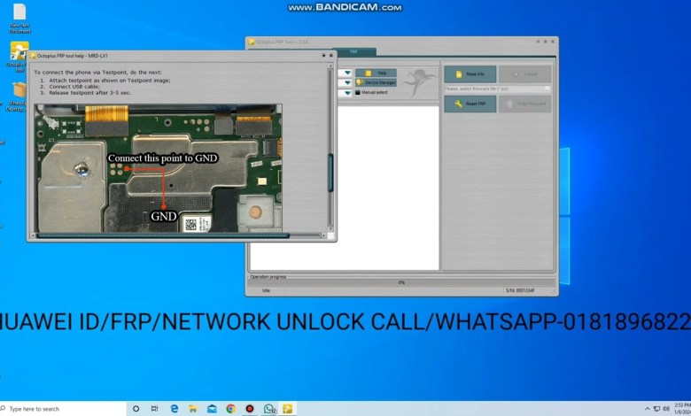
Task: Open Google Chrome from the taskbar
Action: [x=230, y=409]
